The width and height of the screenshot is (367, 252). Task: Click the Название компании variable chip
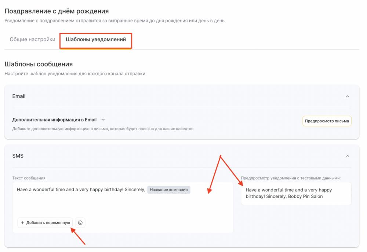pyautogui.click(x=169, y=190)
